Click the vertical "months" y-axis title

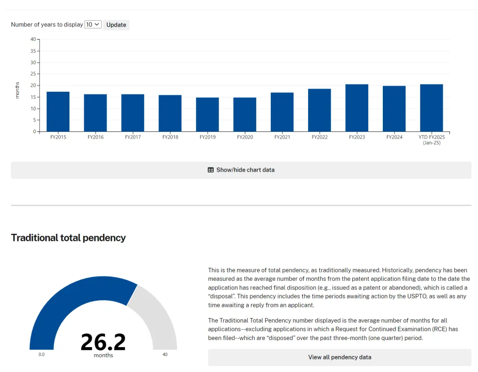coord(17,90)
